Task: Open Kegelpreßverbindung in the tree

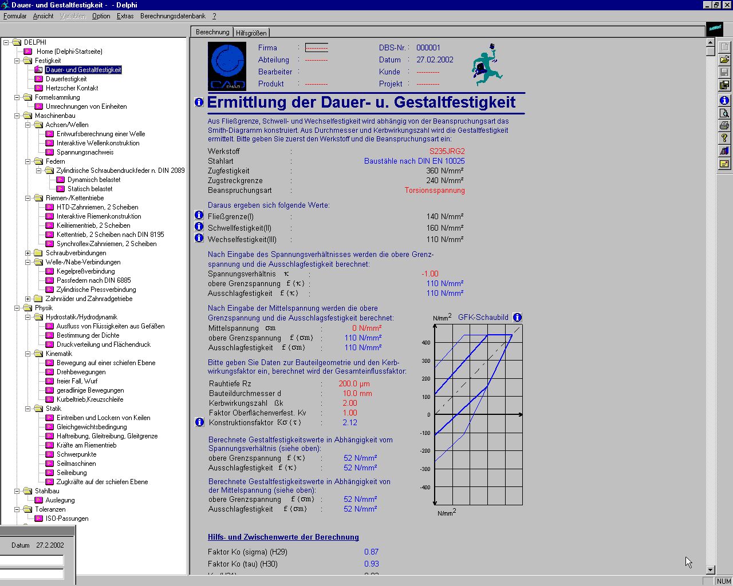Action: coord(86,271)
